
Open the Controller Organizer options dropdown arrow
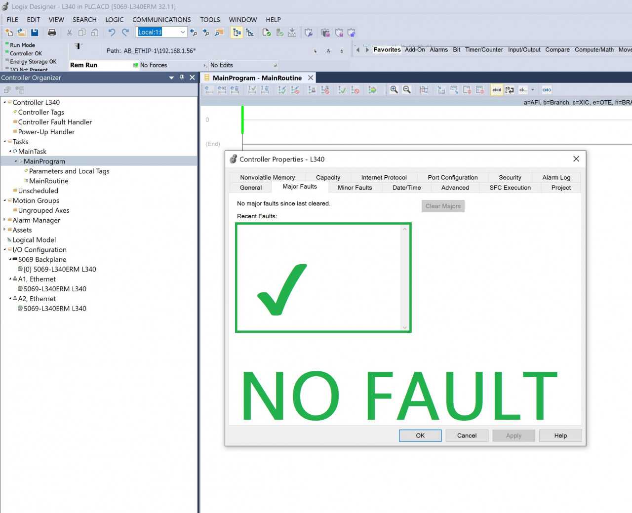(171, 78)
